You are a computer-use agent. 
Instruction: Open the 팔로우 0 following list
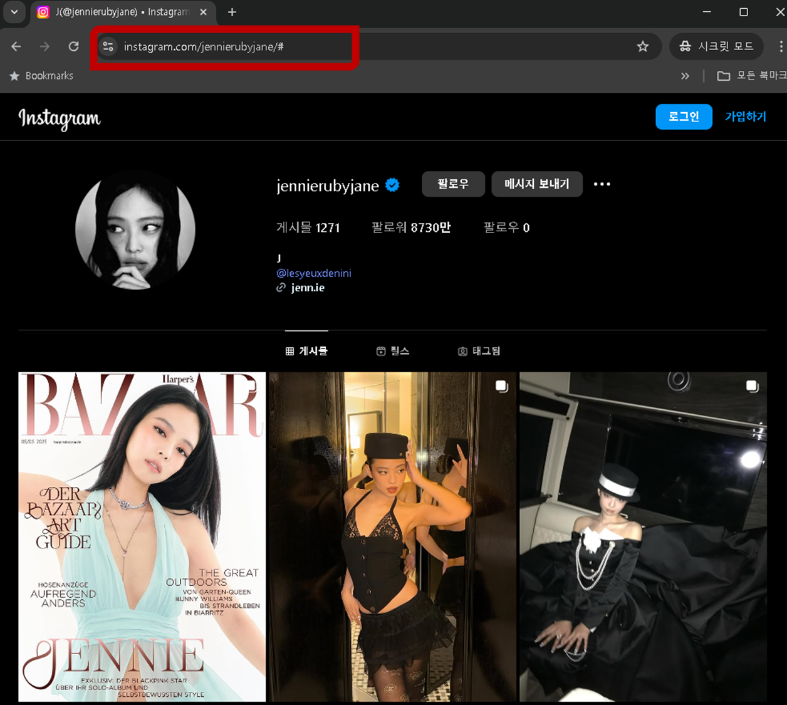pyautogui.click(x=506, y=227)
